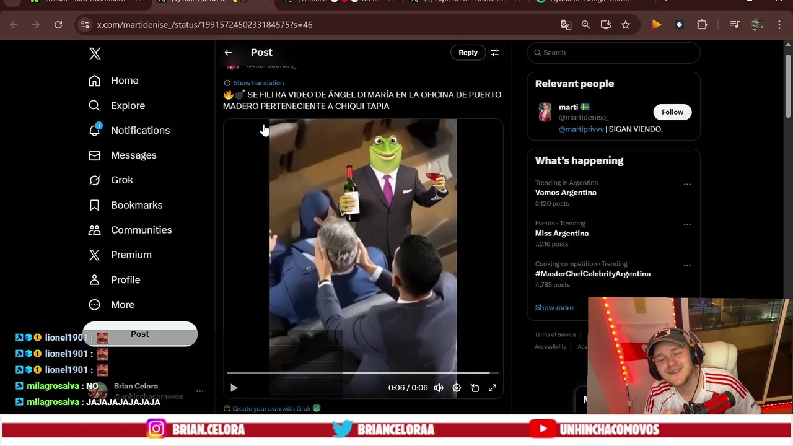
Task: Click Create your own with Grok link
Action: (x=271, y=409)
